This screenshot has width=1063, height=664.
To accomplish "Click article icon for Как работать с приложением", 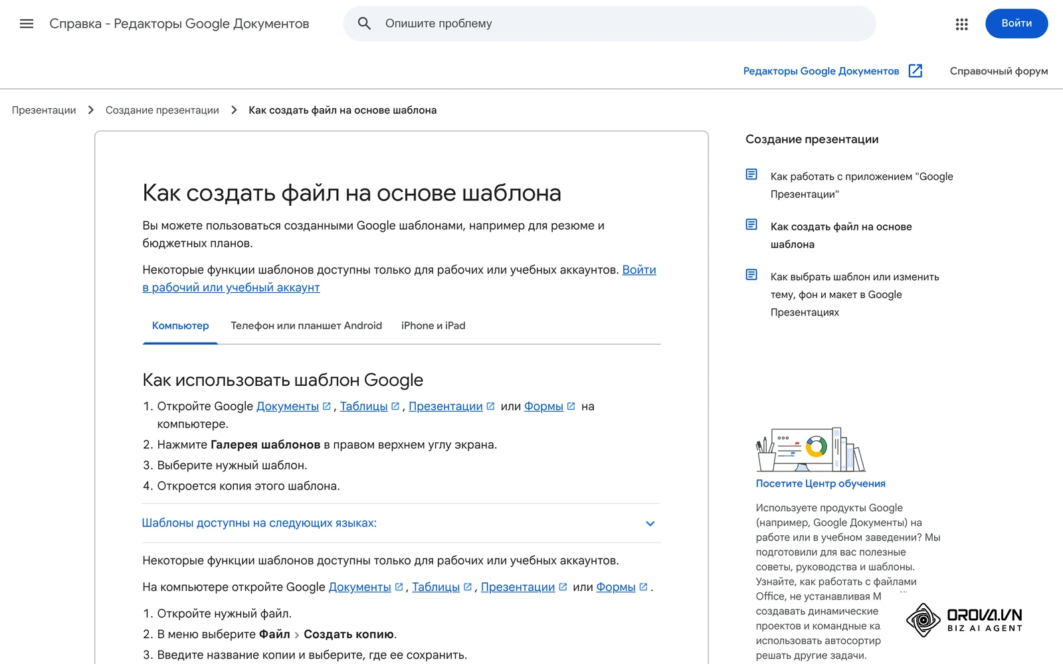I will tap(751, 175).
